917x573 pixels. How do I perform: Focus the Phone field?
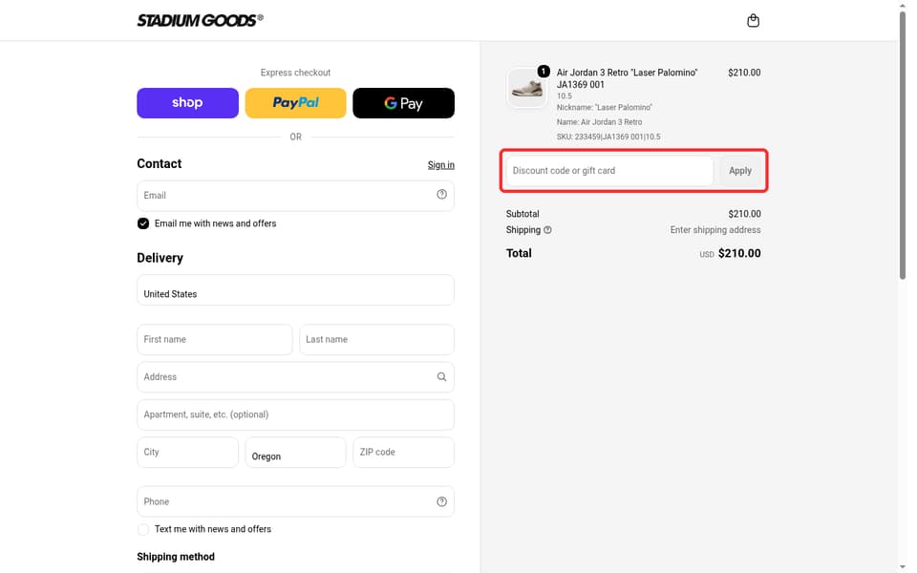(x=295, y=501)
